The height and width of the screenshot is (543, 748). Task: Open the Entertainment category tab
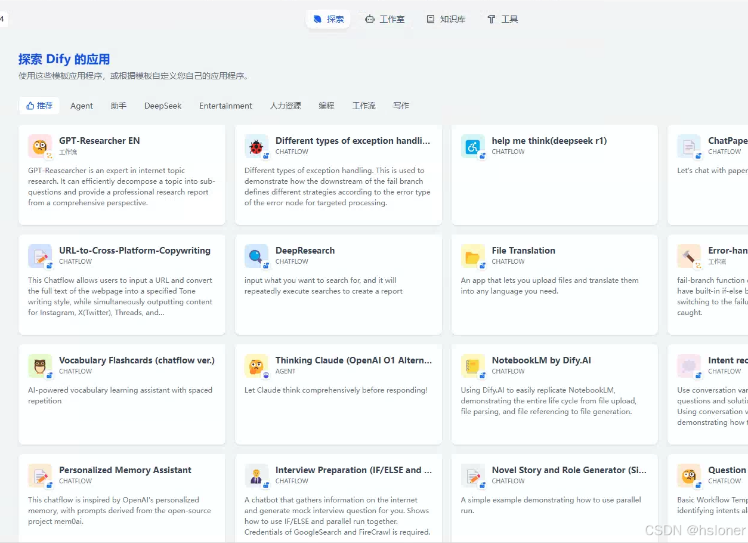pos(225,106)
